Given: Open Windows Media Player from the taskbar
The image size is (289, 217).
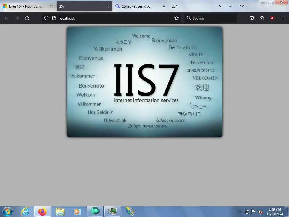Looking at the screenshot, I should (x=77, y=211).
